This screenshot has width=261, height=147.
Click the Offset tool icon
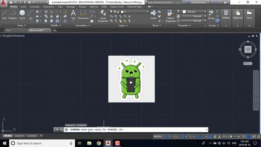(65, 21)
